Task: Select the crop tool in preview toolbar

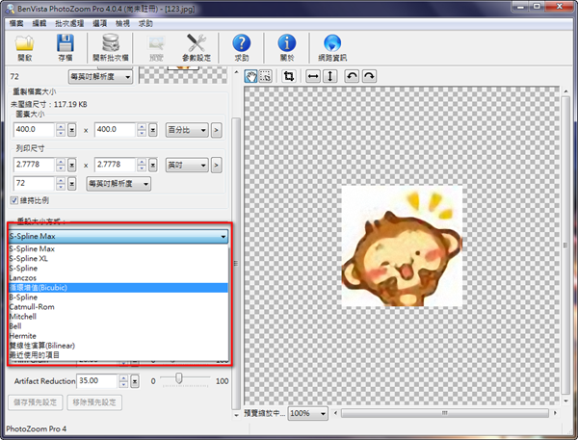Action: pyautogui.click(x=288, y=76)
